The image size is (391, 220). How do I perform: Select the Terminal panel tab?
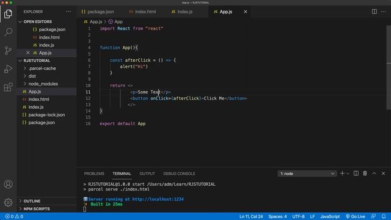(x=122, y=174)
